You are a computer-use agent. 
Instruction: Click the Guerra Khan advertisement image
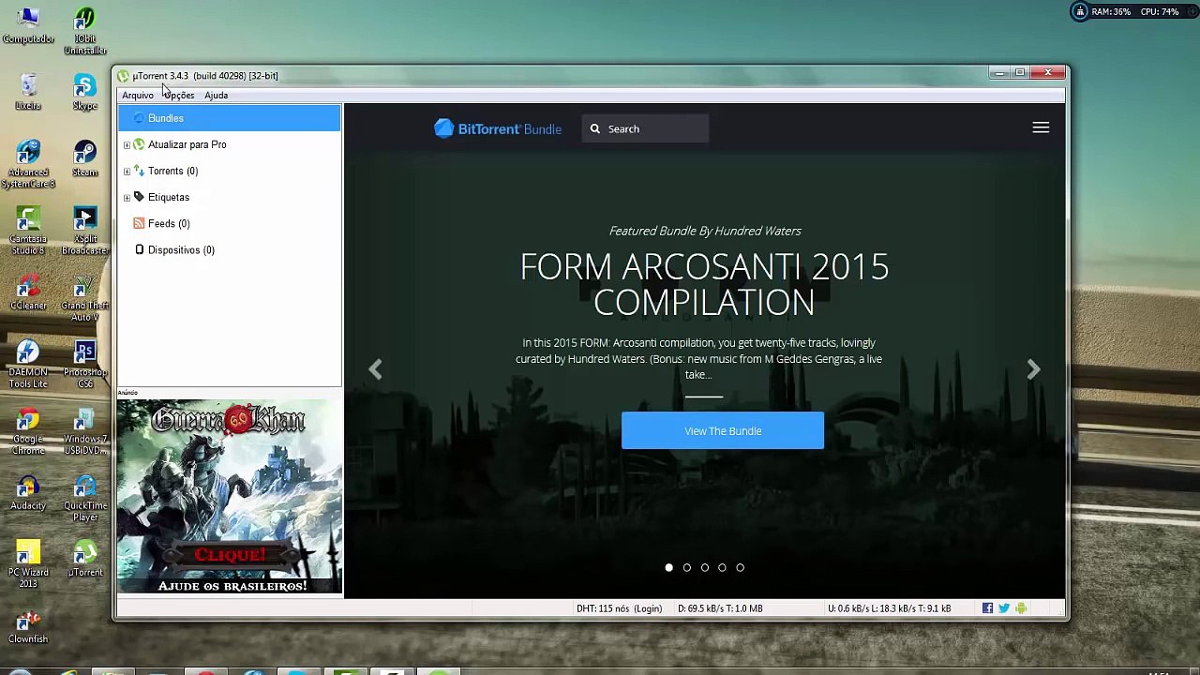(230, 497)
